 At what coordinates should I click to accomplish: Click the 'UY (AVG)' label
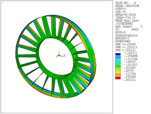[127, 29]
